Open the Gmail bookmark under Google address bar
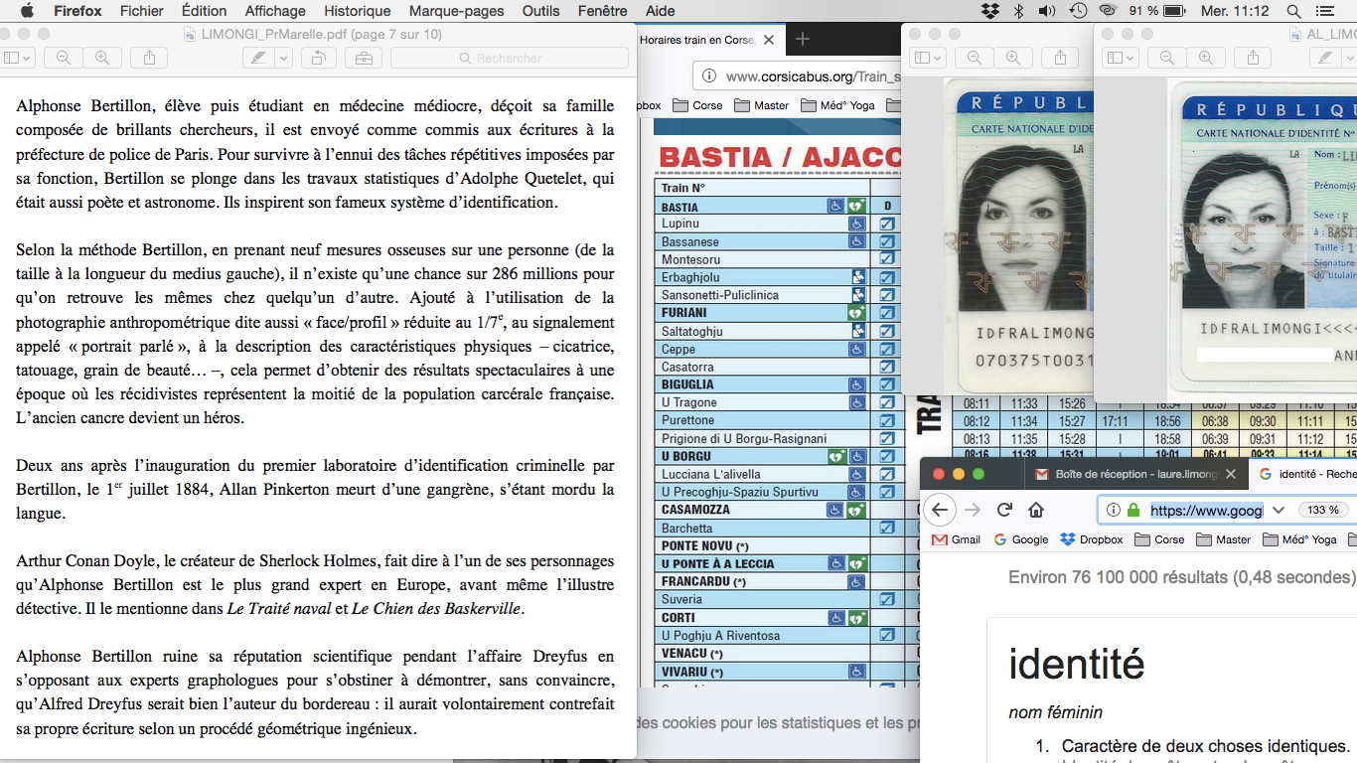Screen dimensions: 1357x763 coord(956,539)
